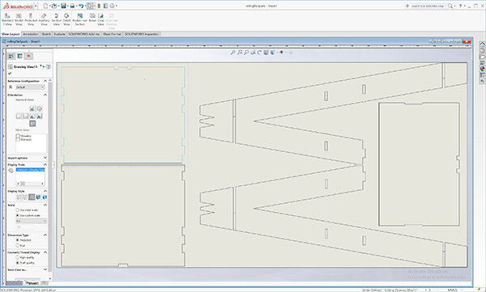Select Projected dimension type
This screenshot has height=292, width=486.
point(18,240)
